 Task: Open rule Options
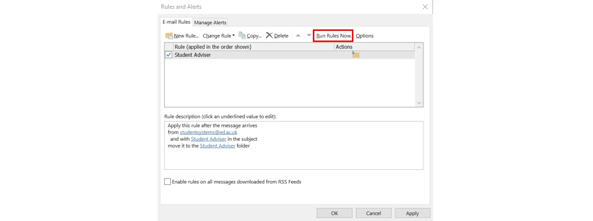(364, 36)
